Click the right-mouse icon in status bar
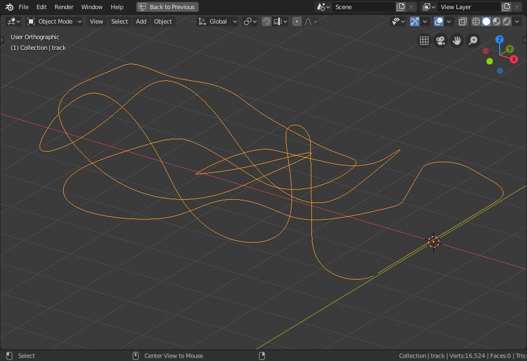The width and height of the screenshot is (527, 361). (262, 356)
